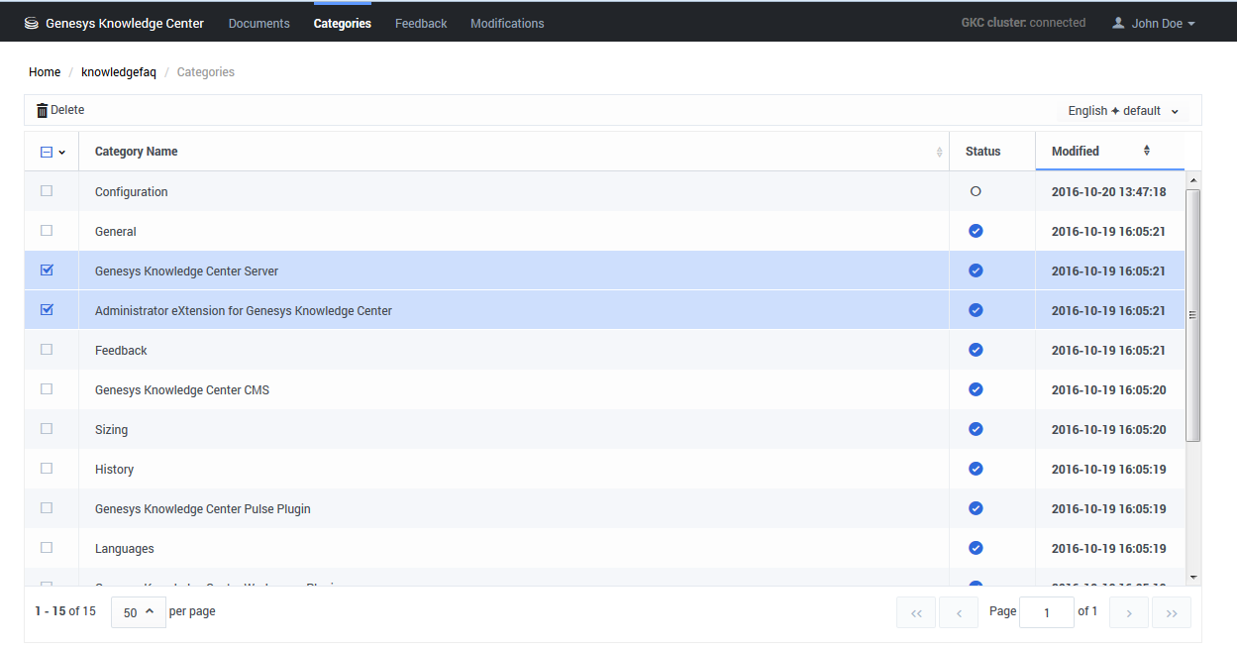This screenshot has height=649, width=1237.
Task: Click the empty status circle for Configuration
Action: click(976, 191)
